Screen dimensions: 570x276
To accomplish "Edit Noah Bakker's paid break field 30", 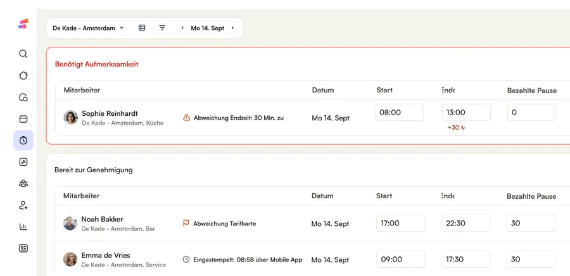I will 531,223.
